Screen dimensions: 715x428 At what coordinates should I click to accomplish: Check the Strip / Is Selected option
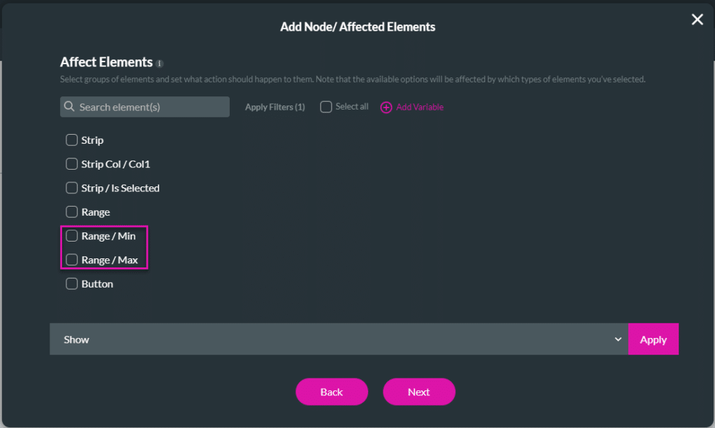click(x=71, y=188)
